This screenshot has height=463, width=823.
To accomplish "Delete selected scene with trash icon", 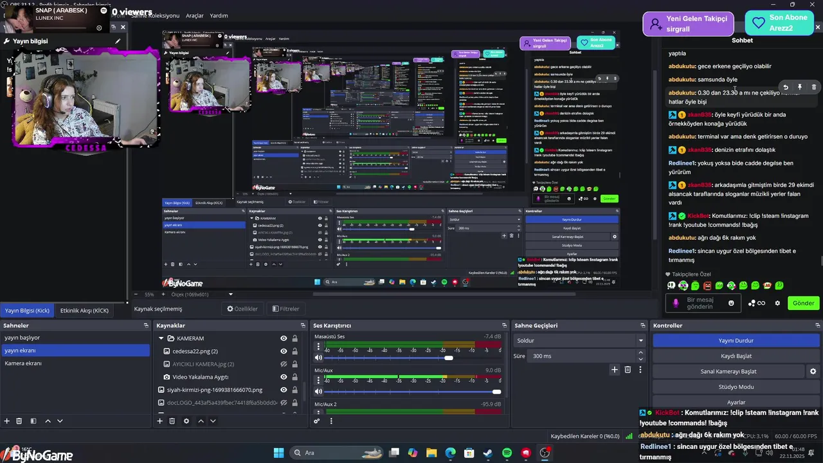I will click(19, 421).
